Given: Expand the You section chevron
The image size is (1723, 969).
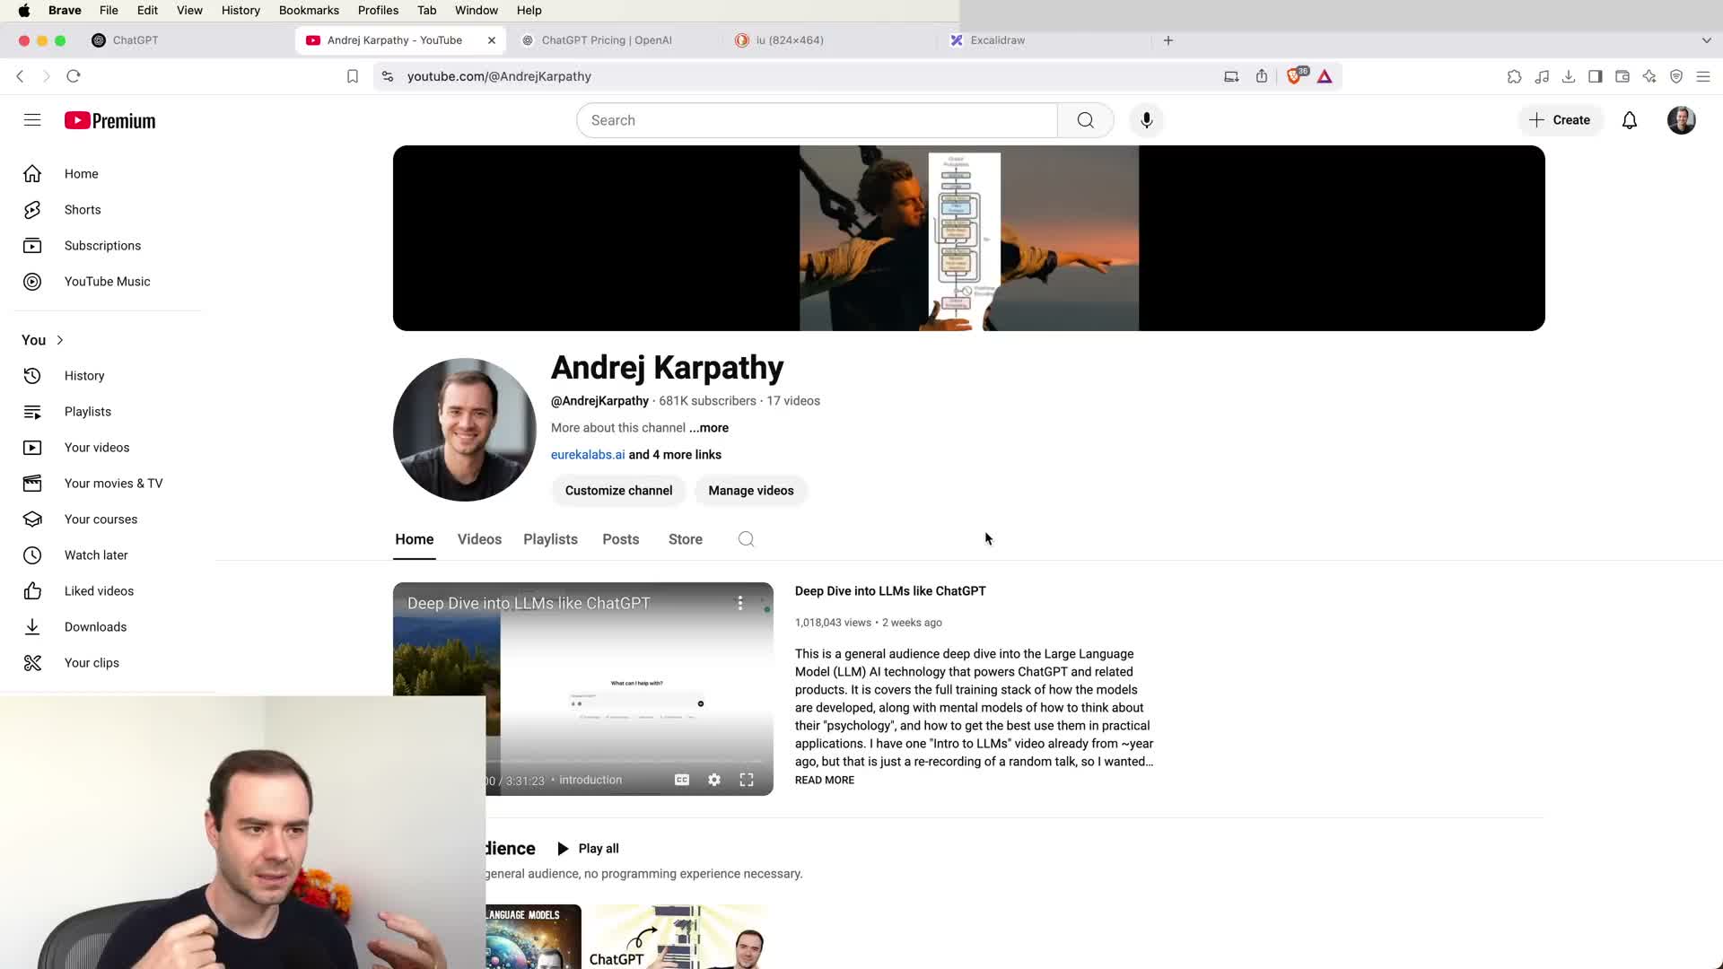Looking at the screenshot, I should click(x=60, y=340).
